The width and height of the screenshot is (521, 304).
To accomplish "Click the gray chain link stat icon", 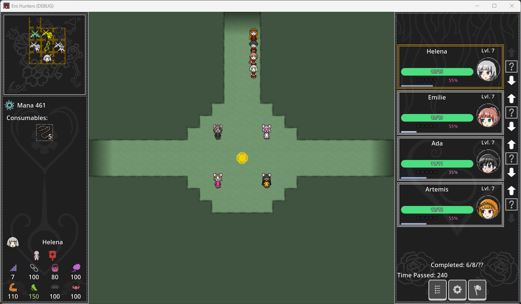I will coord(34,268).
